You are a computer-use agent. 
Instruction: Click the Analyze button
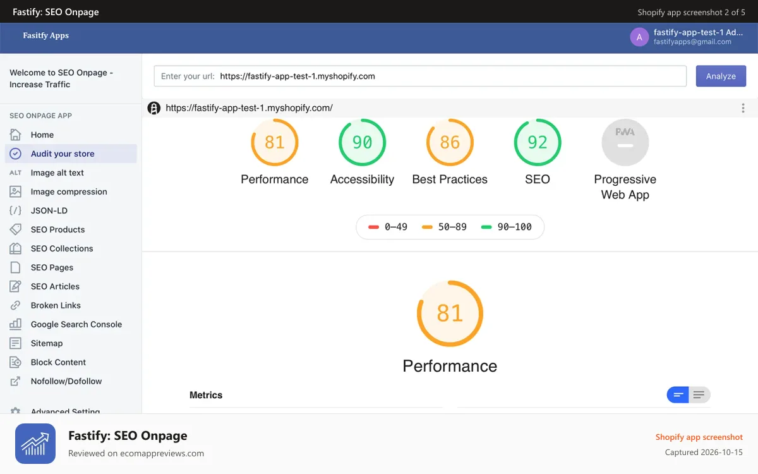(721, 76)
